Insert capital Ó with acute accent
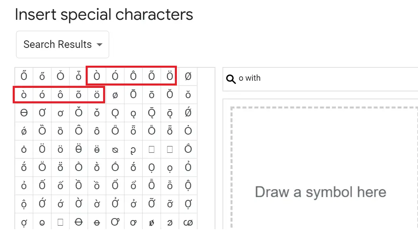The width and height of the screenshot is (418, 245). coord(115,76)
